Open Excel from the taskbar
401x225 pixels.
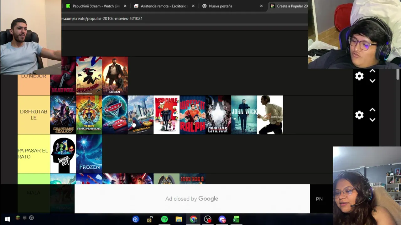[x=236, y=219]
